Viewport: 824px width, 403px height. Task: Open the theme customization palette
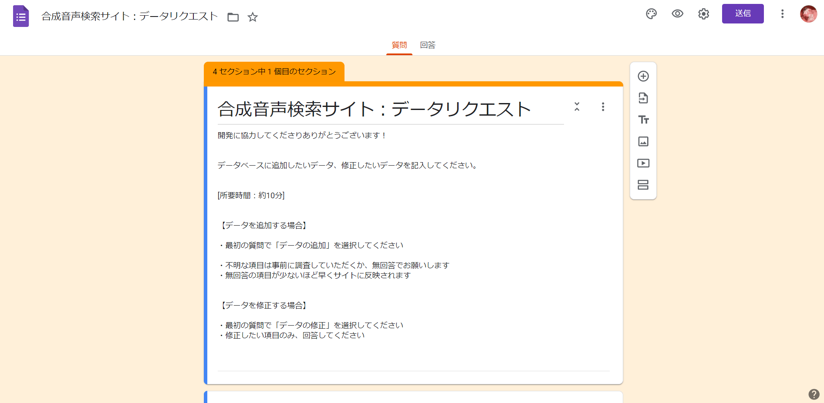(x=651, y=14)
